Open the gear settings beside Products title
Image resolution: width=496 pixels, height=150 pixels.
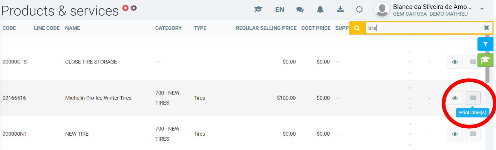tap(134, 8)
